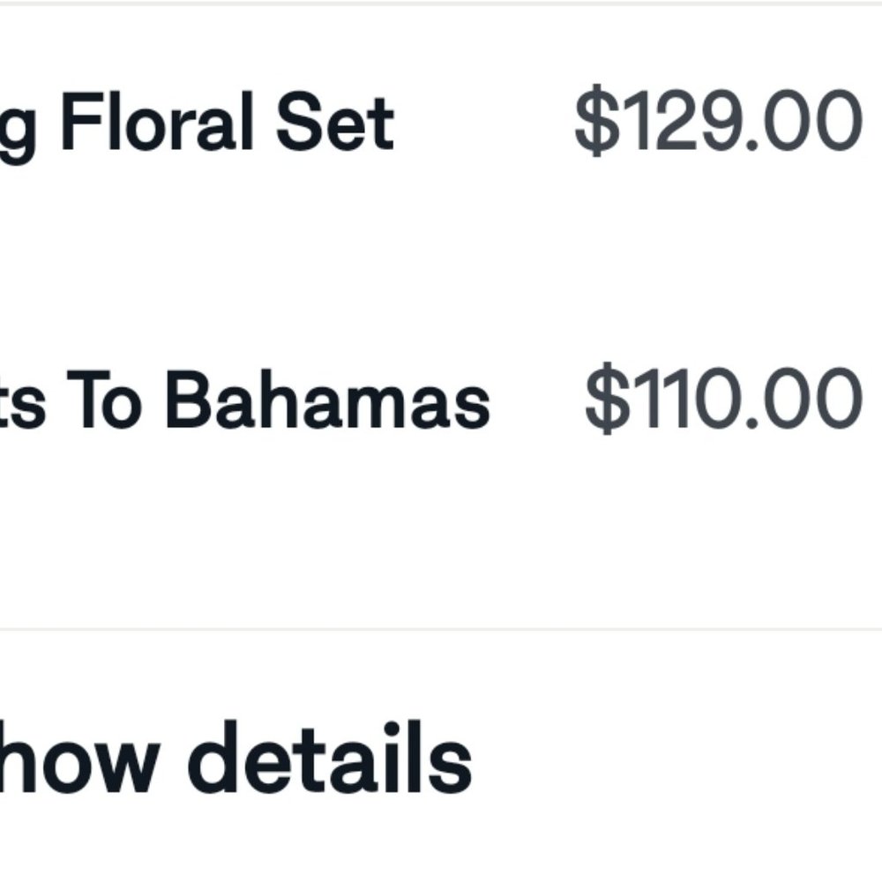
Task: Click the word Floral in item title
Action: [x=161, y=123]
